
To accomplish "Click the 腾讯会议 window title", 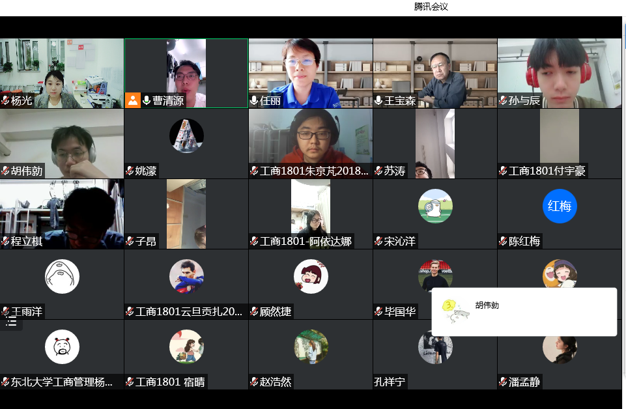I will (431, 7).
